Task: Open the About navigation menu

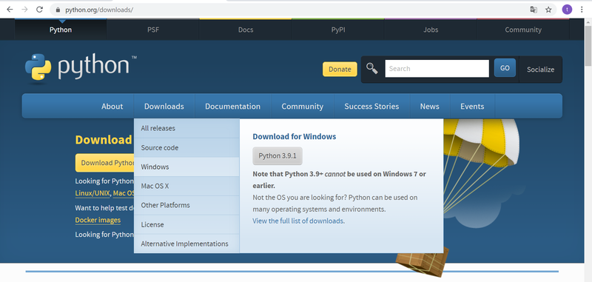Action: (112, 107)
